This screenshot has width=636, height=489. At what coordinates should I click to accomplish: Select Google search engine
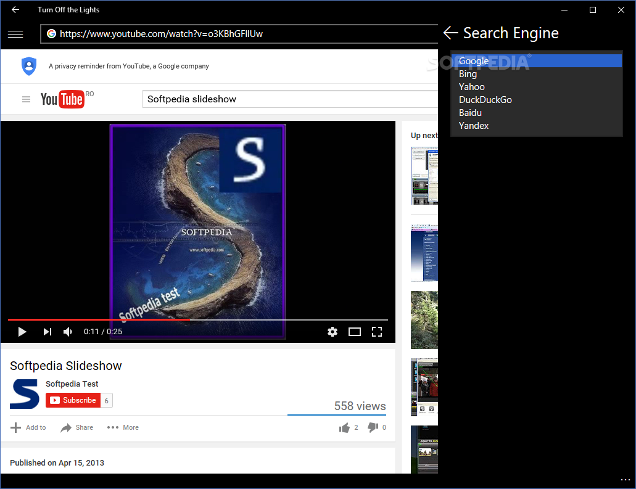pos(536,61)
